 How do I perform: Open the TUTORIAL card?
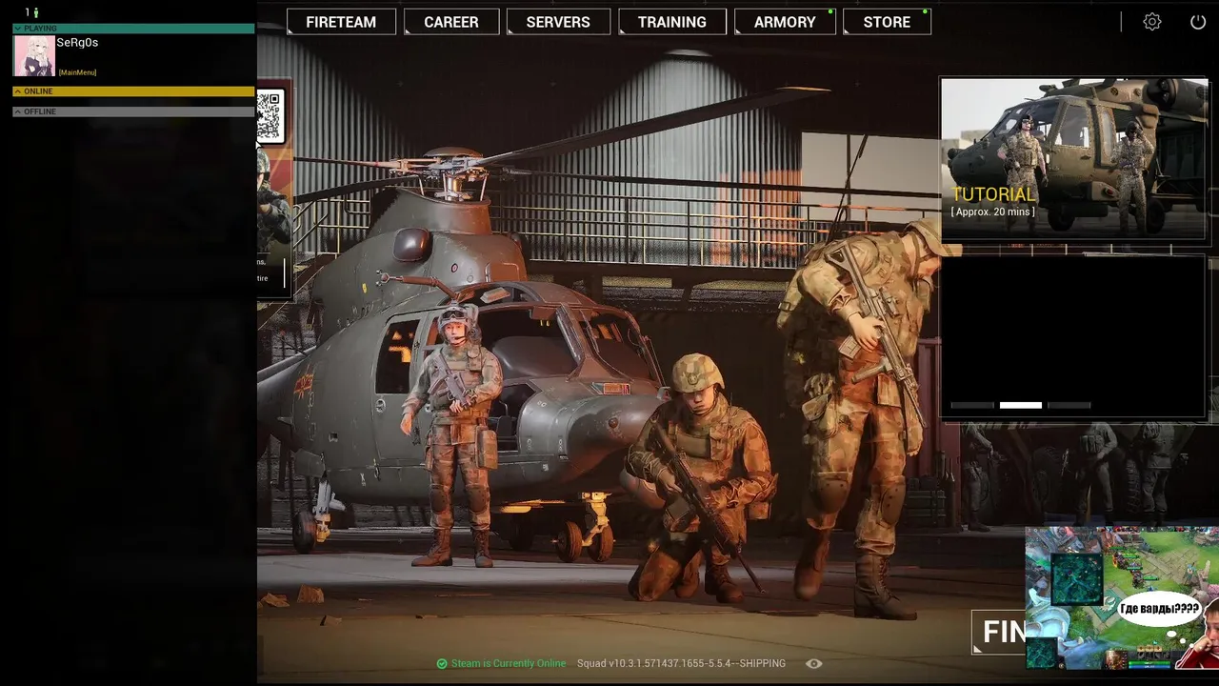(1074, 159)
